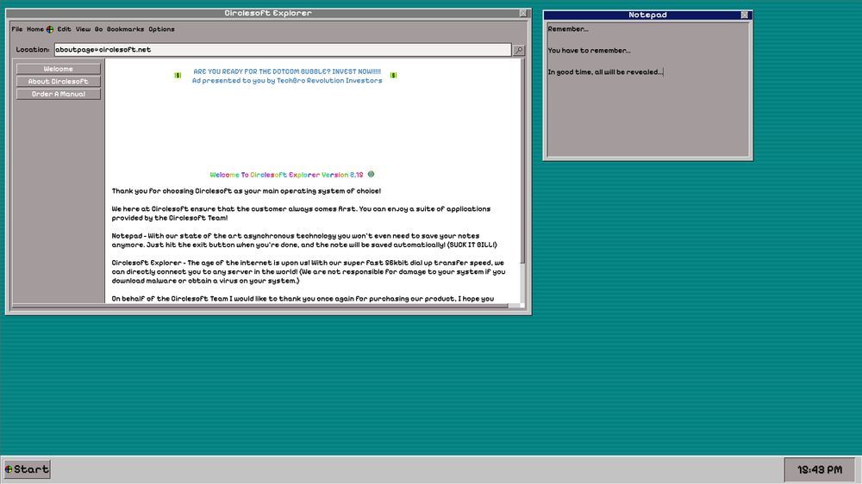Click 'Remember...' line in Notepad

pyautogui.click(x=568, y=29)
